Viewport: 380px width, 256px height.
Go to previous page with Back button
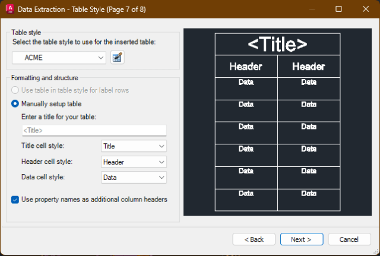254,239
